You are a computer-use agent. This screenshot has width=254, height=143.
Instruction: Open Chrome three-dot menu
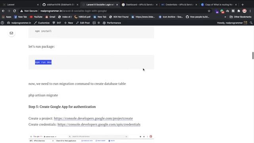pos(250,11)
